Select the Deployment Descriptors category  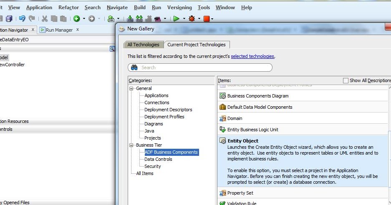pos(168,110)
